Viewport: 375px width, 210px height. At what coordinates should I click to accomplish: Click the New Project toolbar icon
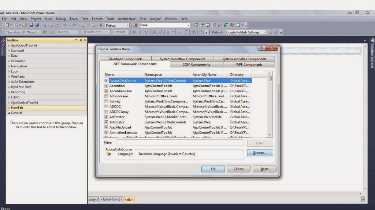tap(7, 25)
